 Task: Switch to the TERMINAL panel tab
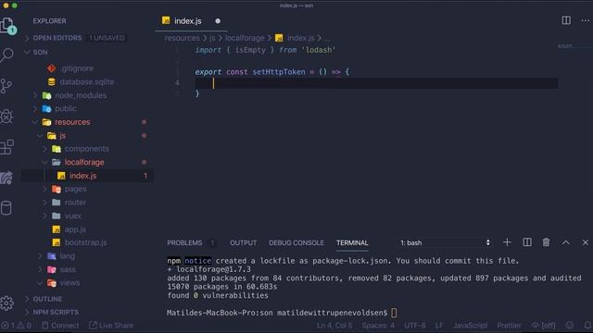tap(352, 242)
